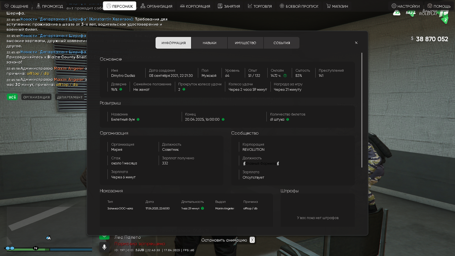Click the North marker on the minimap
Viewport: 455px width, 256px height.
tap(36, 248)
